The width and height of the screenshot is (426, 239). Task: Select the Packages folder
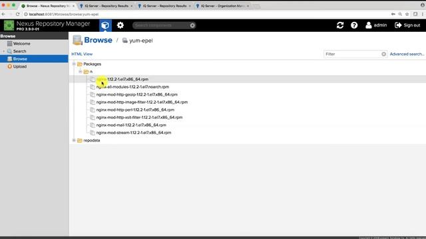(93, 64)
